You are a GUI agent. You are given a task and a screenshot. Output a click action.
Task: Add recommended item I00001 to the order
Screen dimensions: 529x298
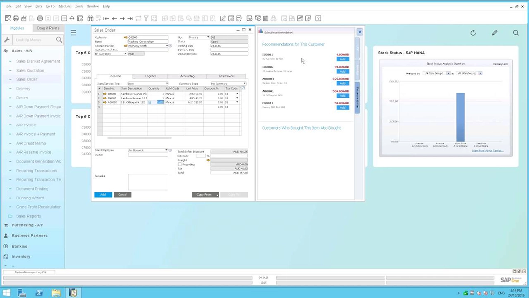tap(342, 59)
